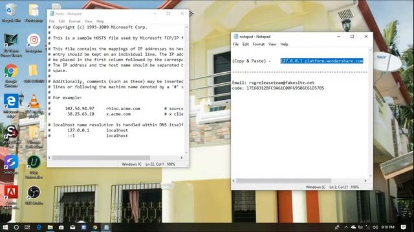The height and width of the screenshot is (232, 414).
Task: Click the hosts window horizontal scrollbar thumb
Action: (101, 157)
